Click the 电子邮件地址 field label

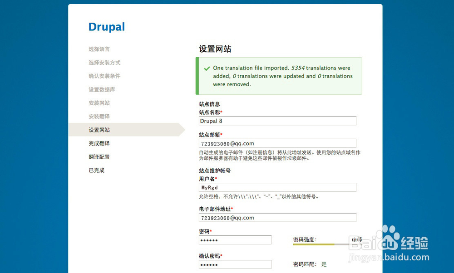point(216,209)
